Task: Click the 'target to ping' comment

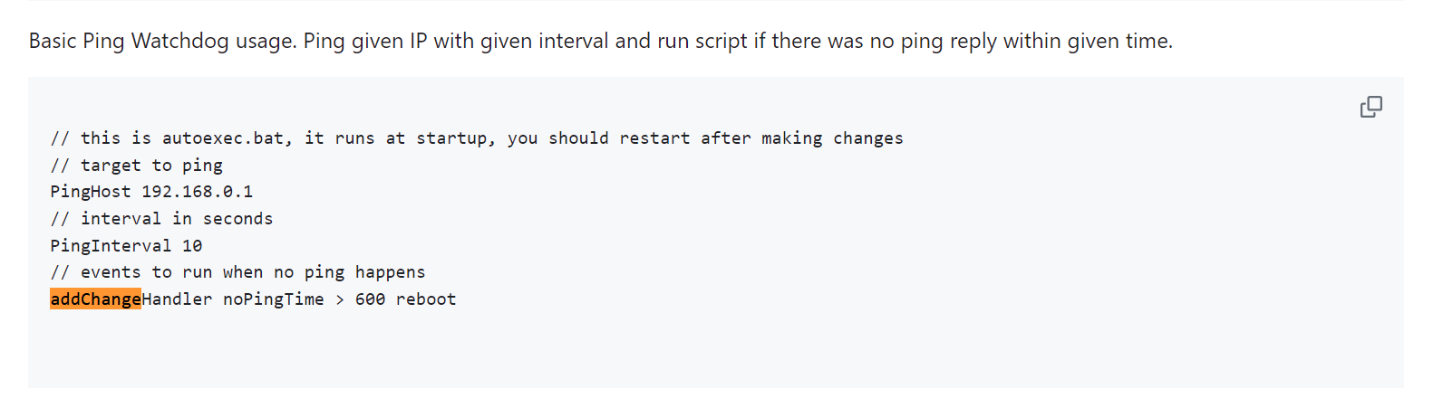Action: [x=136, y=166]
